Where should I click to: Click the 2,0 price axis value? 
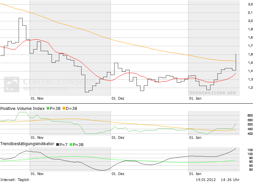coord(250,21)
